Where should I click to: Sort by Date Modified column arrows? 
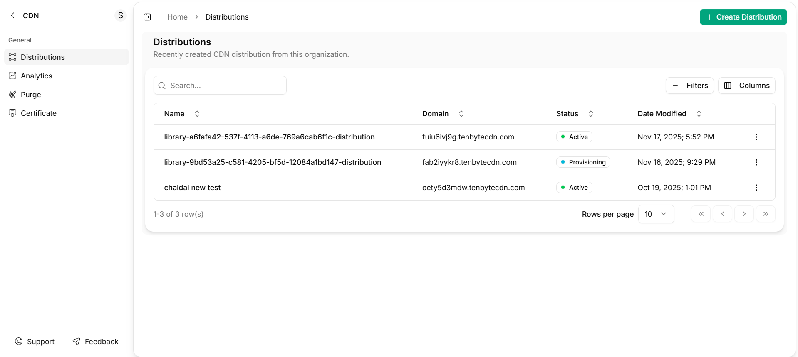coord(699,114)
